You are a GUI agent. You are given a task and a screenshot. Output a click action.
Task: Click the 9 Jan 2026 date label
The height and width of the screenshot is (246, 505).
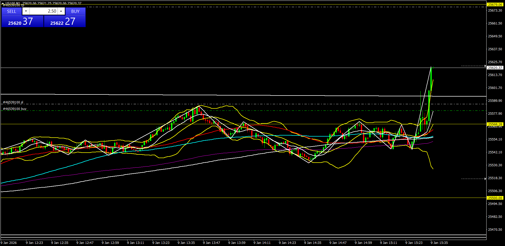(9, 243)
